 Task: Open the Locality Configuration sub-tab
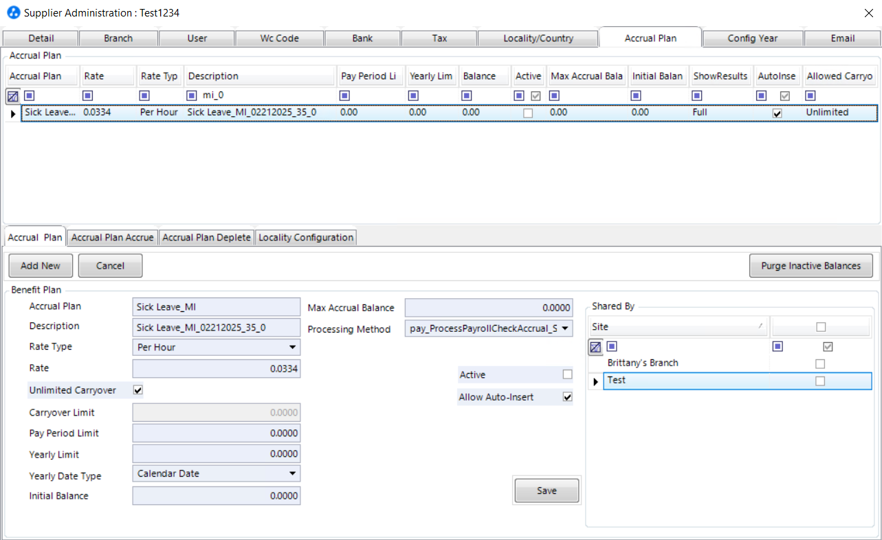[306, 237]
